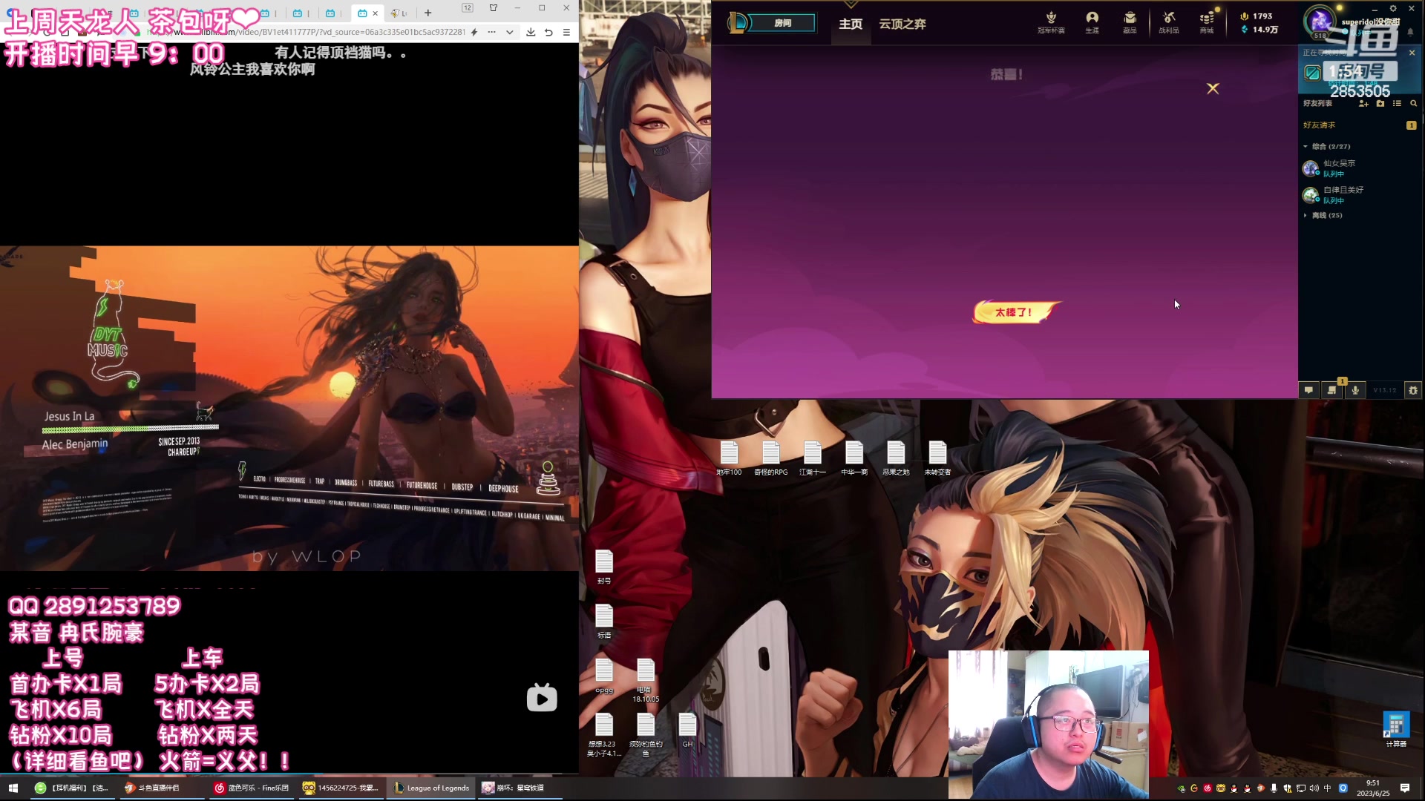Open the 中华一商 desktop file
Image resolution: width=1425 pixels, height=801 pixels.
point(854,458)
